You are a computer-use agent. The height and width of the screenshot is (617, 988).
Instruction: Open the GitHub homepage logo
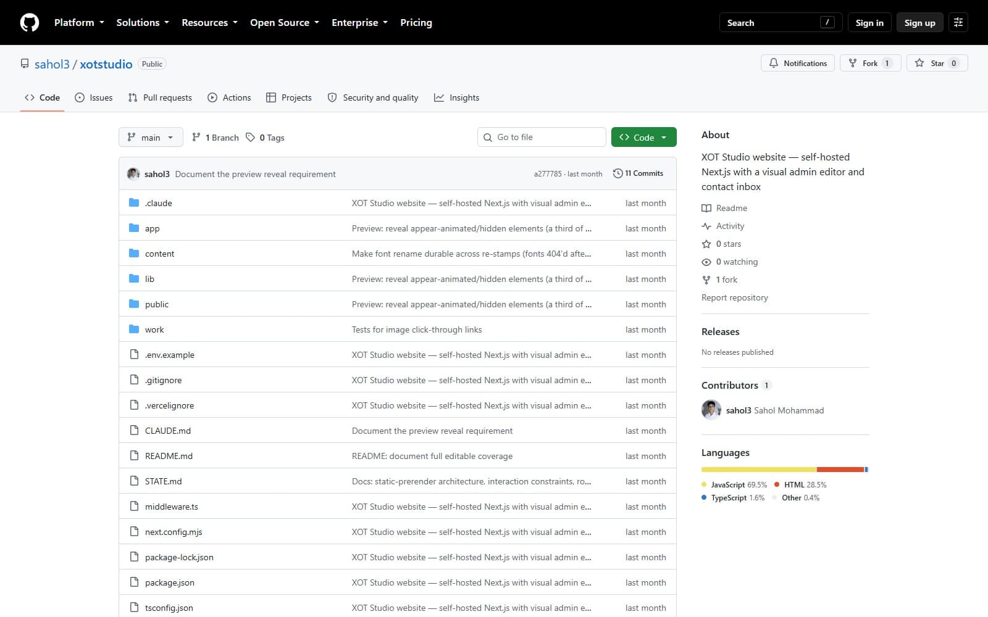coord(30,23)
